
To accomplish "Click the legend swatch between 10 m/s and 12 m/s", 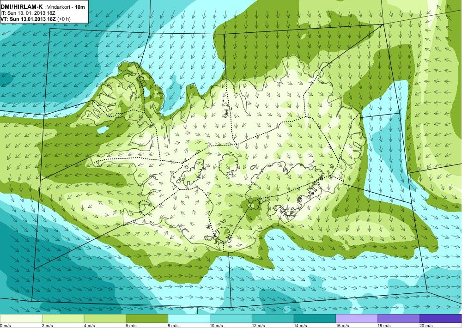I will click(231, 319).
